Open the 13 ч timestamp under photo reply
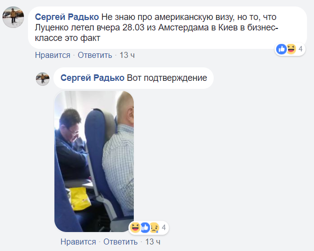 pyautogui.click(x=153, y=242)
